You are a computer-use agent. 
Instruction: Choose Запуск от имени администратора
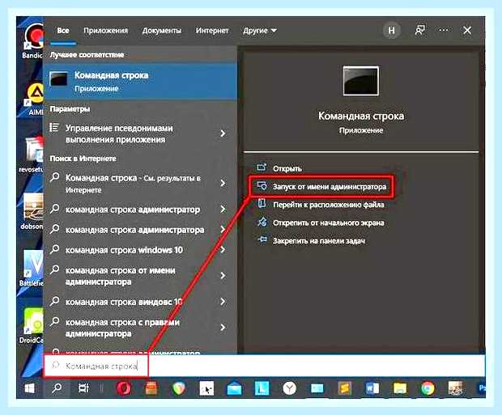click(322, 187)
